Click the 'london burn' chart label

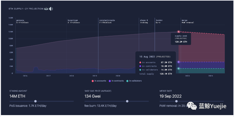159,21
